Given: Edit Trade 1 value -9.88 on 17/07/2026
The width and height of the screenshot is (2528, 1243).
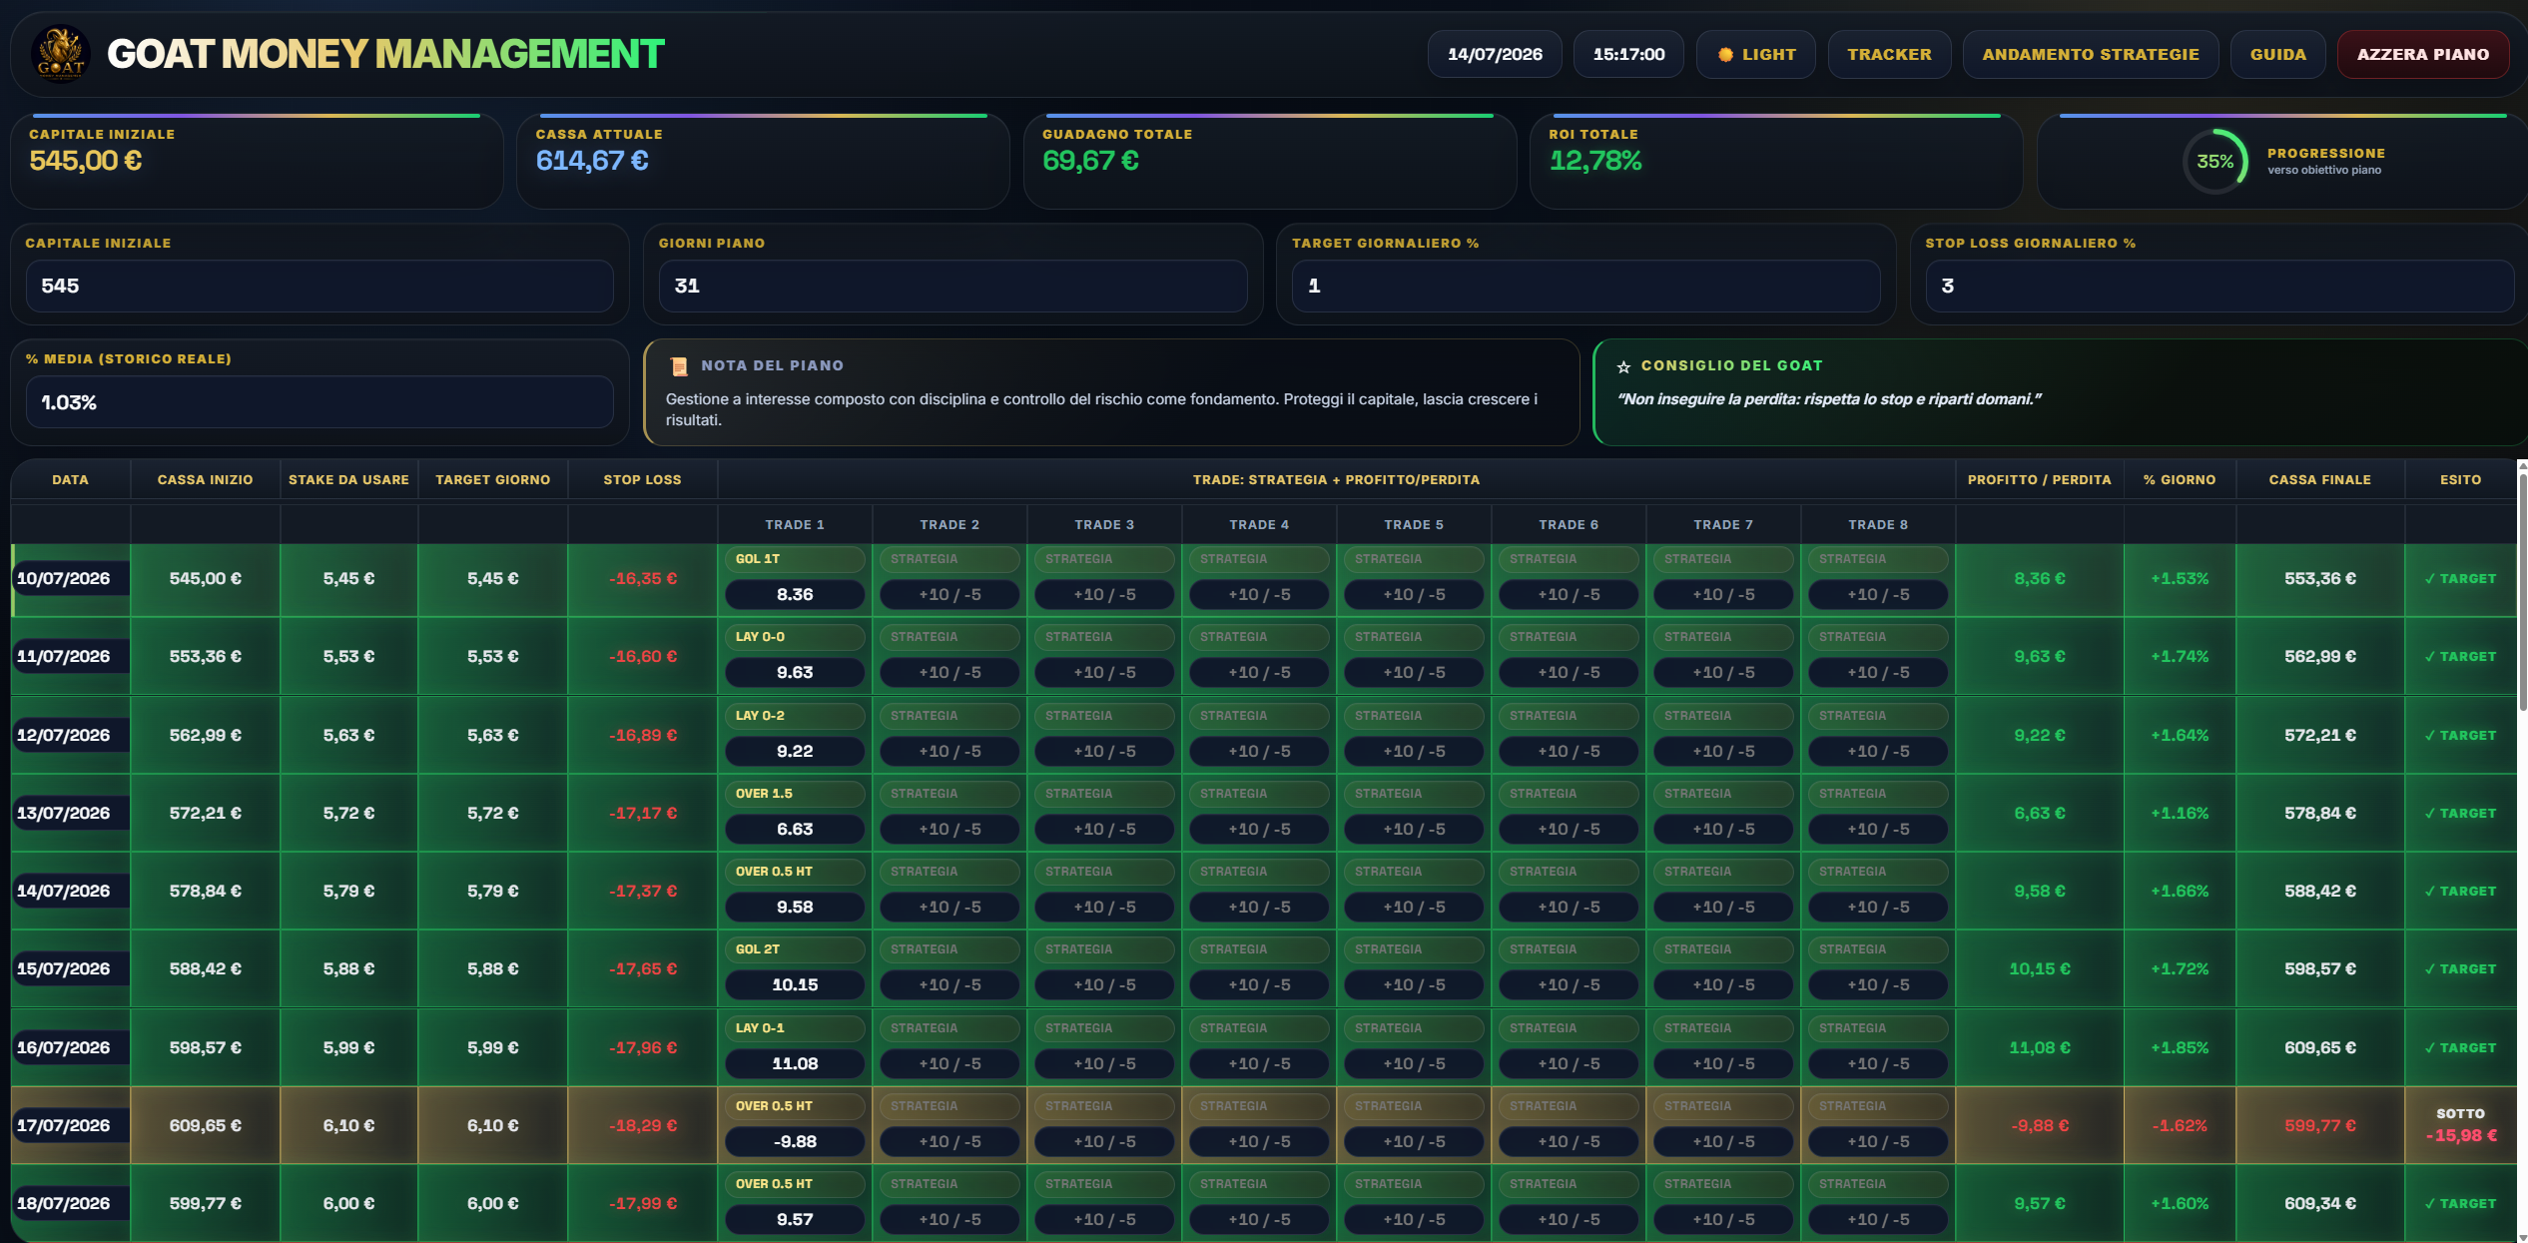Looking at the screenshot, I should pos(795,1142).
